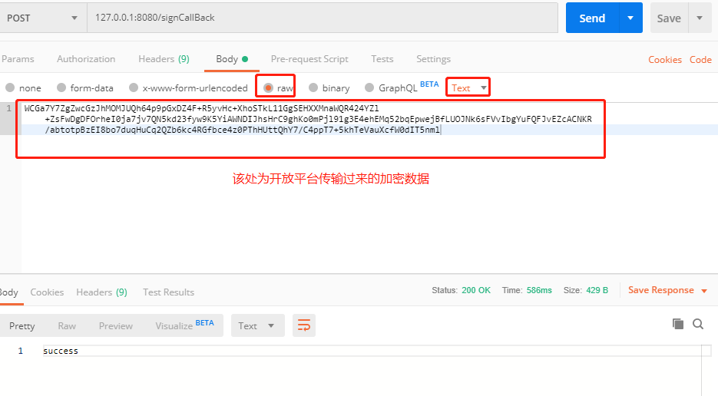The width and height of the screenshot is (718, 396).
Task: Click the 586ms time value
Action: [539, 290]
